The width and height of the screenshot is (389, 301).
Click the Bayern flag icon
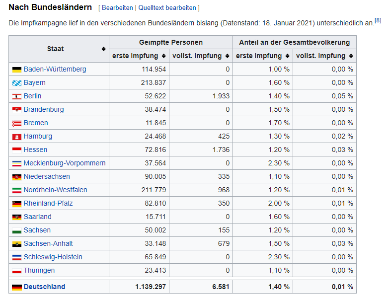click(x=17, y=83)
